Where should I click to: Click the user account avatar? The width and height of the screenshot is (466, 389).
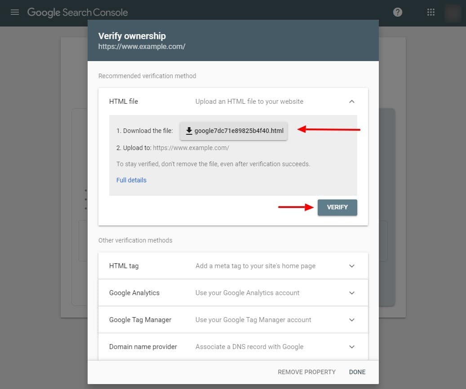(x=453, y=13)
